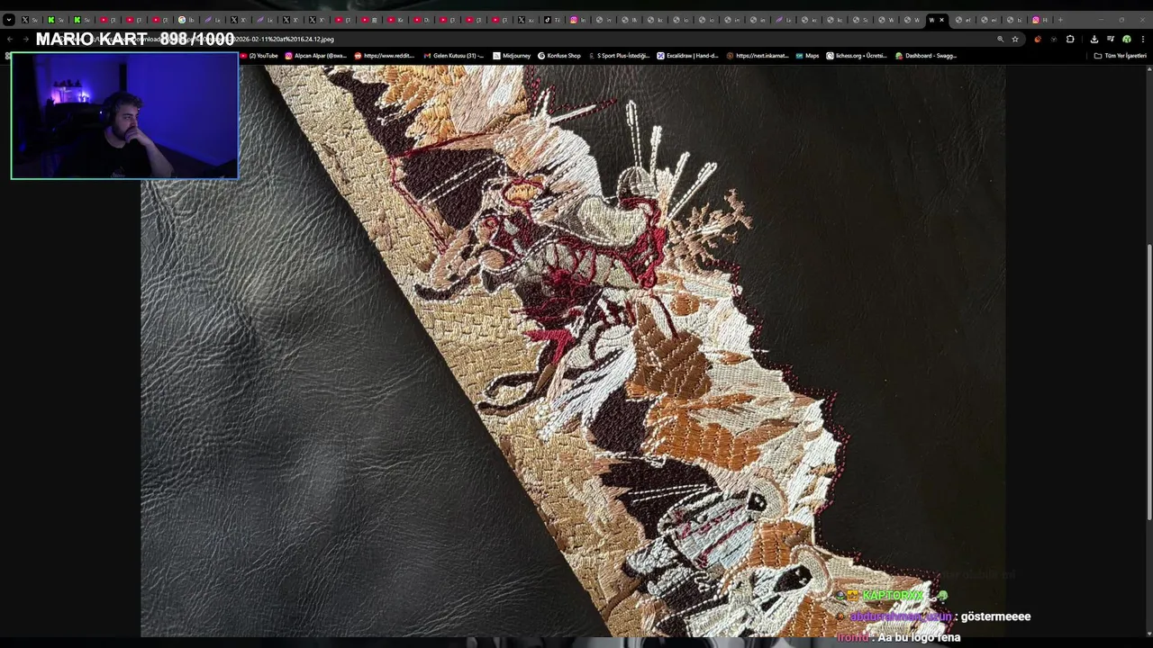This screenshot has height=648, width=1153.
Task: Open the Midjourney bookmark
Action: coord(512,56)
